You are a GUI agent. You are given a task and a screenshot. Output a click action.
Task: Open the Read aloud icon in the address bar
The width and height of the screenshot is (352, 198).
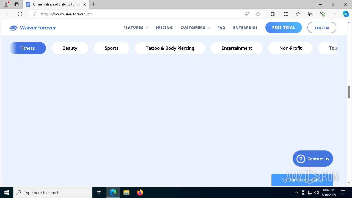[x=247, y=14]
